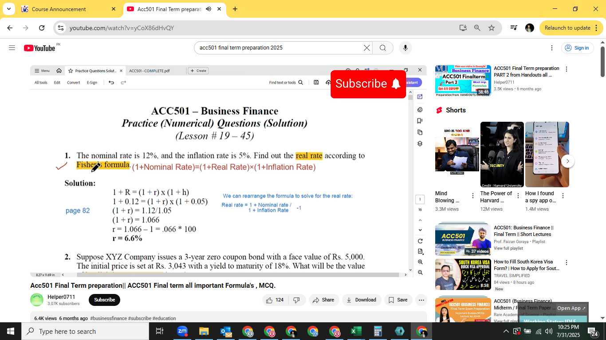Open App from the floating widget
Screen dimensions: 606x340
[x=571, y=308]
